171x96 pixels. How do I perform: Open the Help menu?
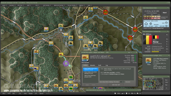[x=89, y=5]
